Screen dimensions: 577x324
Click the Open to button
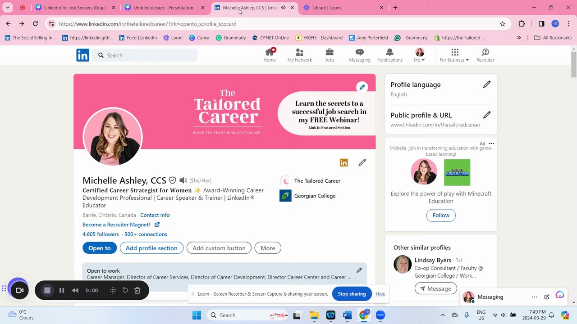100,248
